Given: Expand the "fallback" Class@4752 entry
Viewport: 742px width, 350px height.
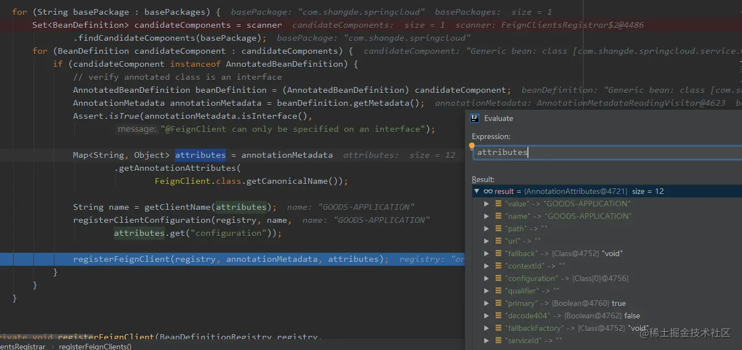Looking at the screenshot, I should 487,253.
